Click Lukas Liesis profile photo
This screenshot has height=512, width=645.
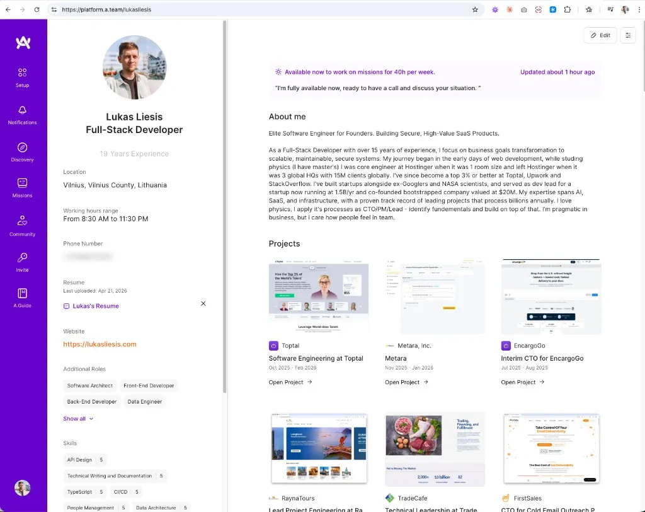135,67
